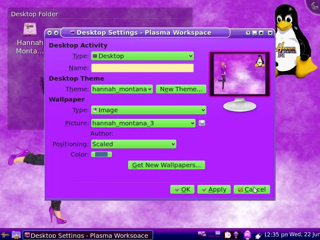Click the window menu arrow in title bar
The image size is (320, 240).
pyautogui.click(x=50, y=33)
